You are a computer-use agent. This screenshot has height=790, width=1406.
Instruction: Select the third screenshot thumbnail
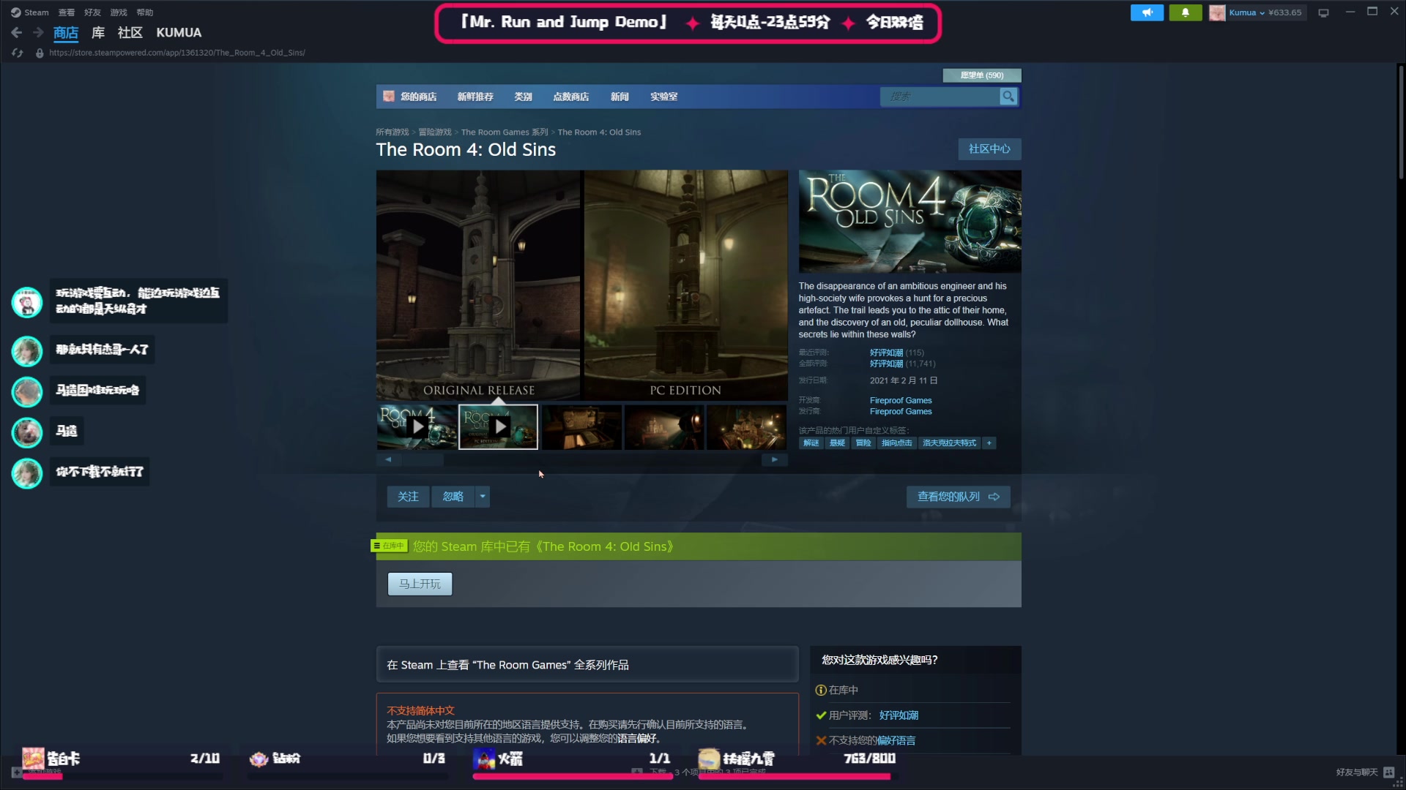point(581,427)
